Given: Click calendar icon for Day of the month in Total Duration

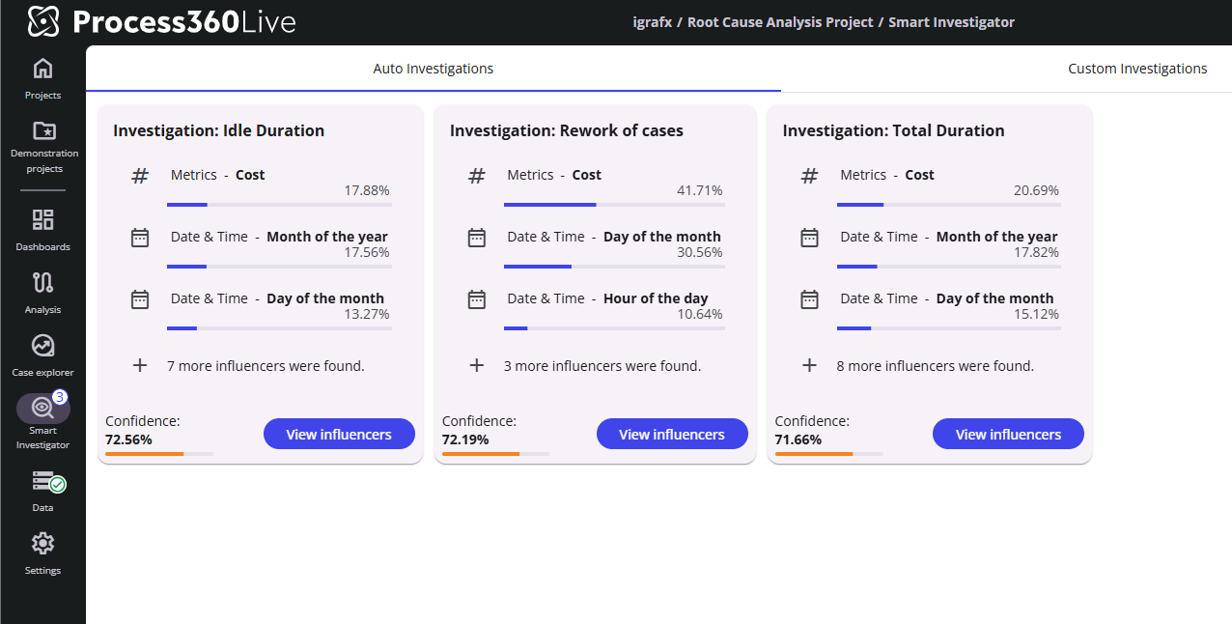Looking at the screenshot, I should click(x=810, y=299).
